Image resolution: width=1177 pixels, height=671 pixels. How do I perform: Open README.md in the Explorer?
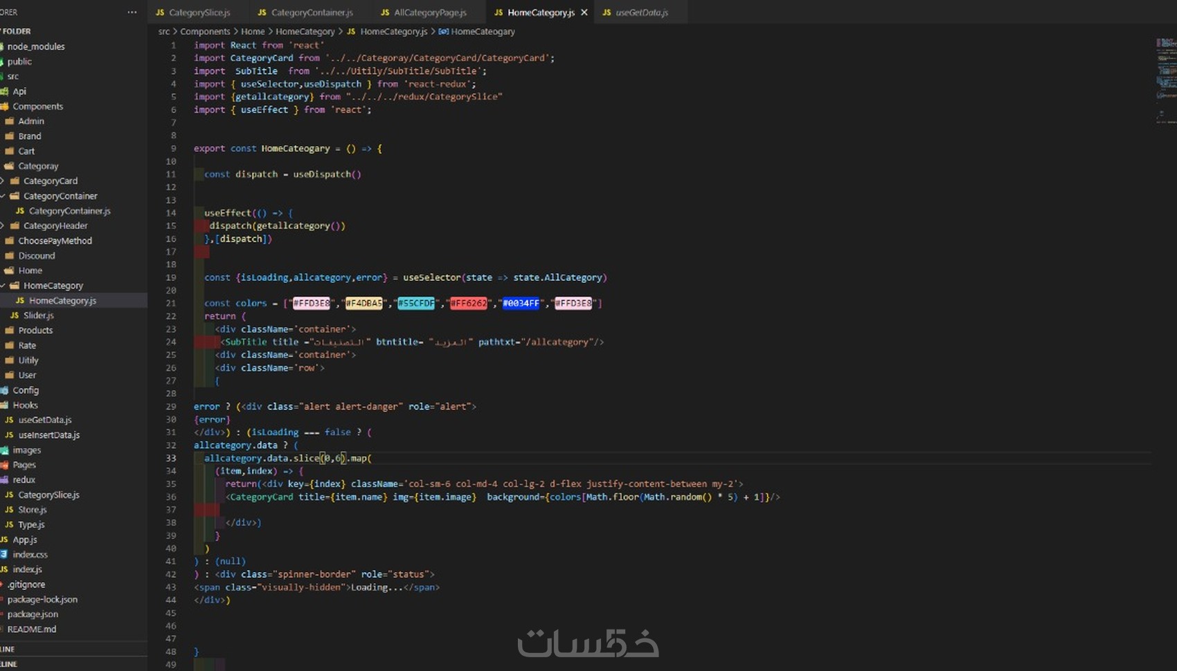point(31,629)
